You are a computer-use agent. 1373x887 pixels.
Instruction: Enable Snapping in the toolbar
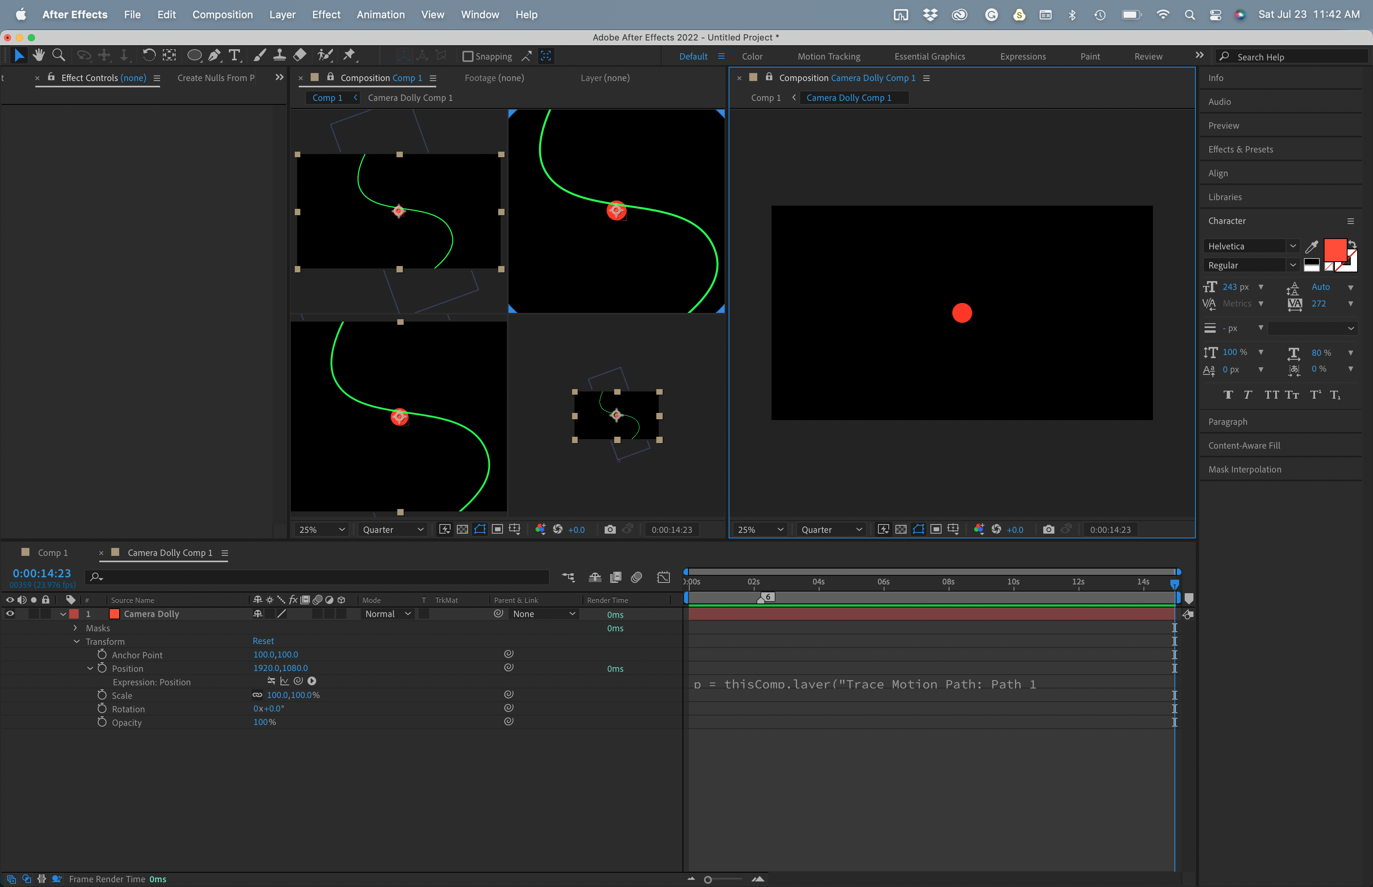coord(468,56)
